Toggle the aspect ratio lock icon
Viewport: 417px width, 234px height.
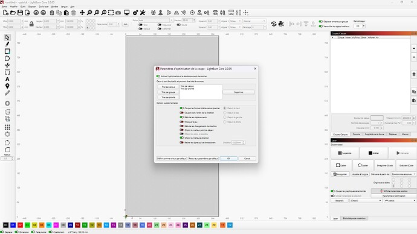coord(31,24)
